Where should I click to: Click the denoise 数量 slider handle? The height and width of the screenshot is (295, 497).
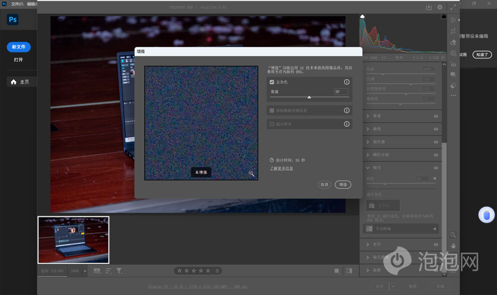309,97
